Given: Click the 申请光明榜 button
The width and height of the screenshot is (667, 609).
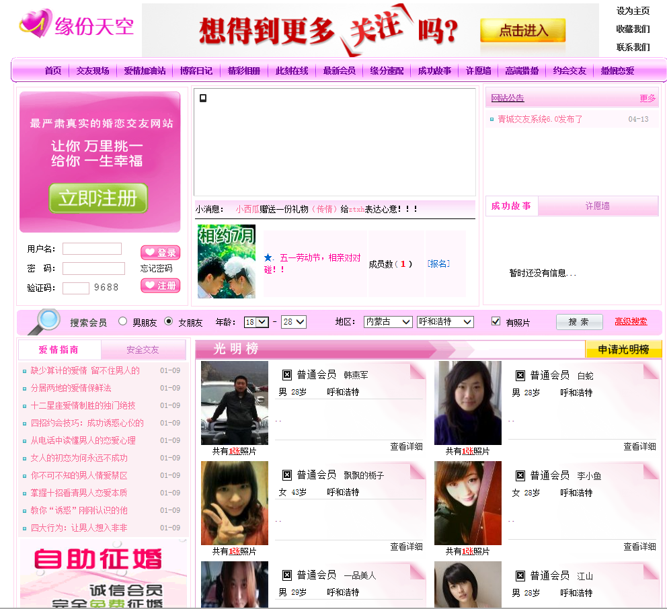Looking at the screenshot, I should click(623, 349).
